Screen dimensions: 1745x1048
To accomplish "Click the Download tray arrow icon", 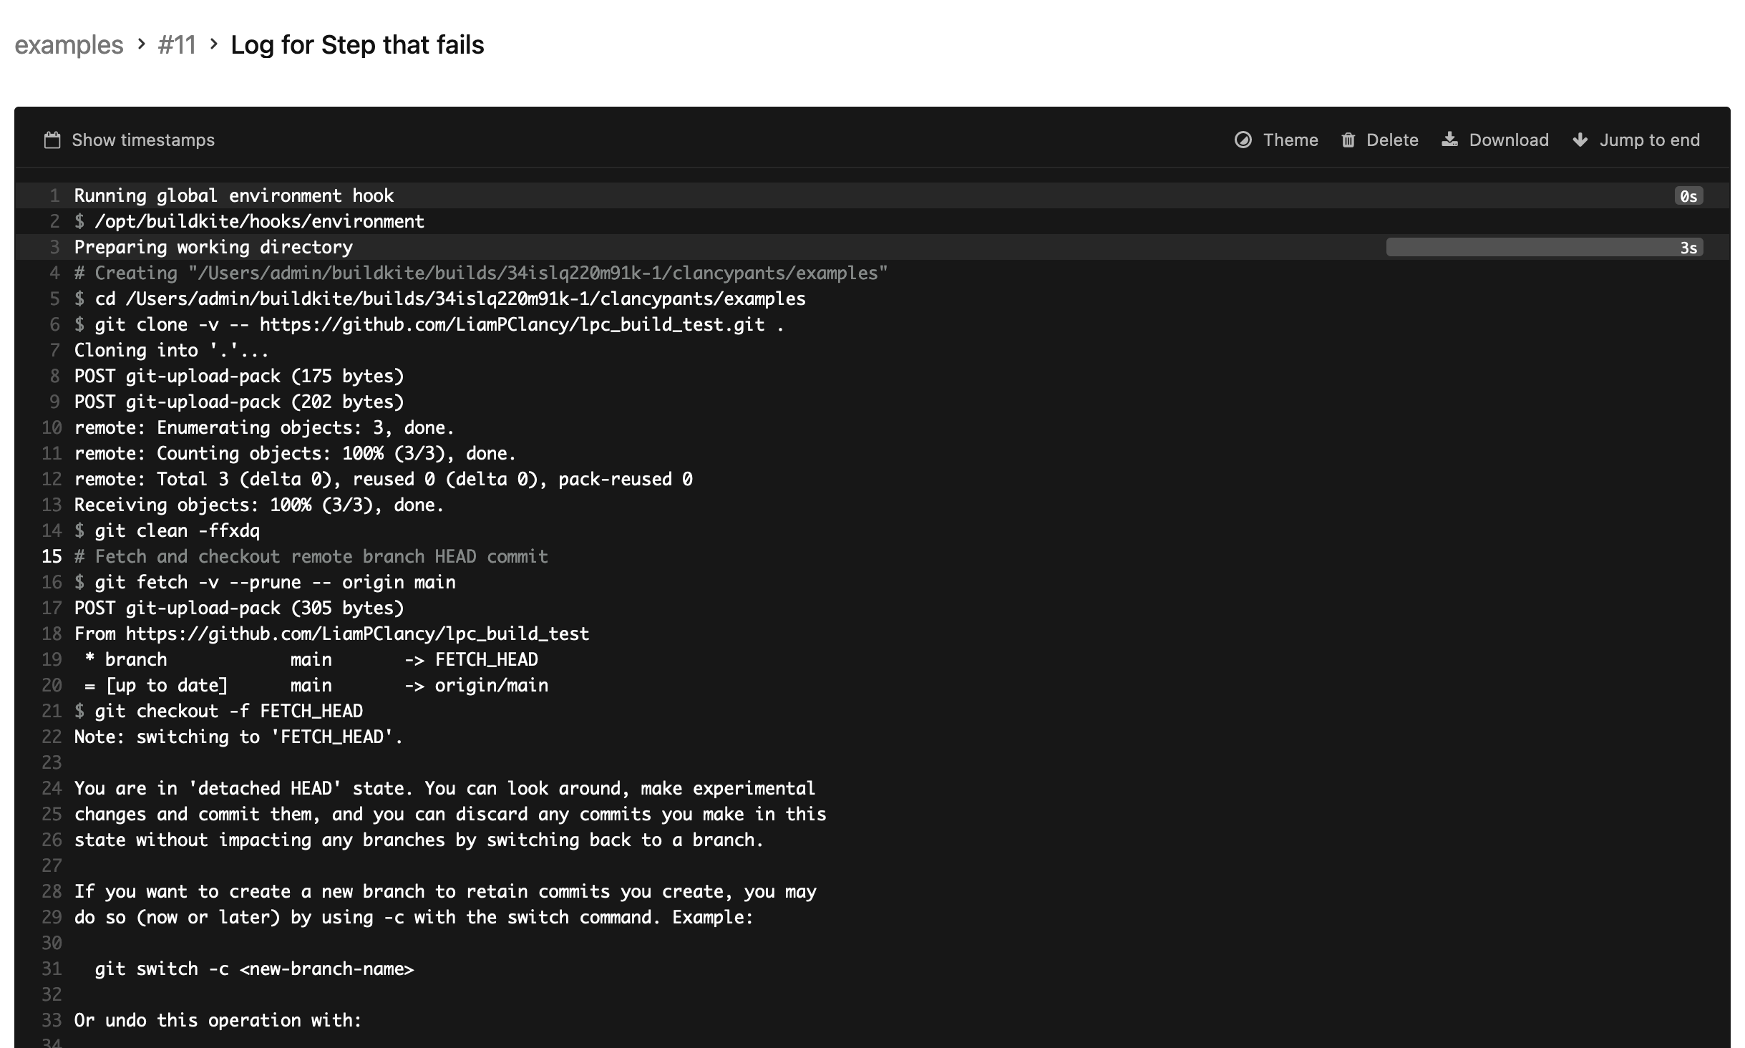I will point(1449,139).
